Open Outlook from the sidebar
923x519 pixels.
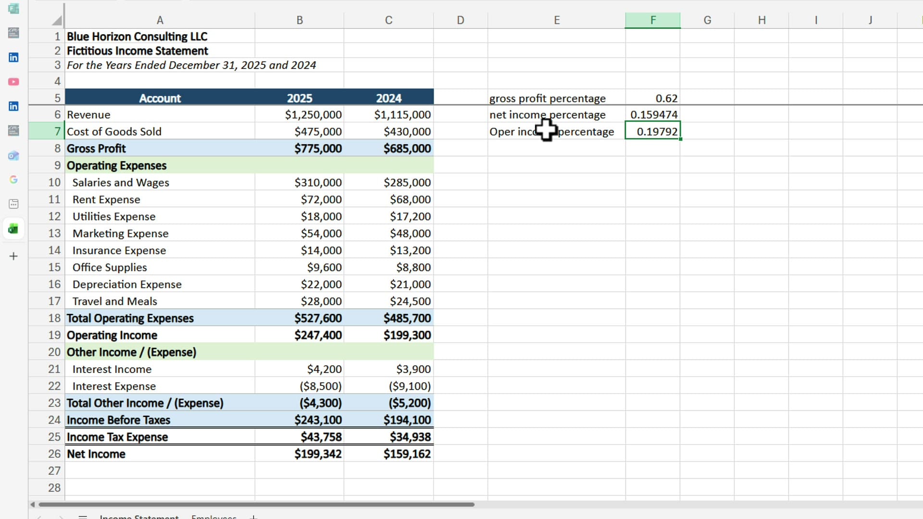[x=13, y=156]
